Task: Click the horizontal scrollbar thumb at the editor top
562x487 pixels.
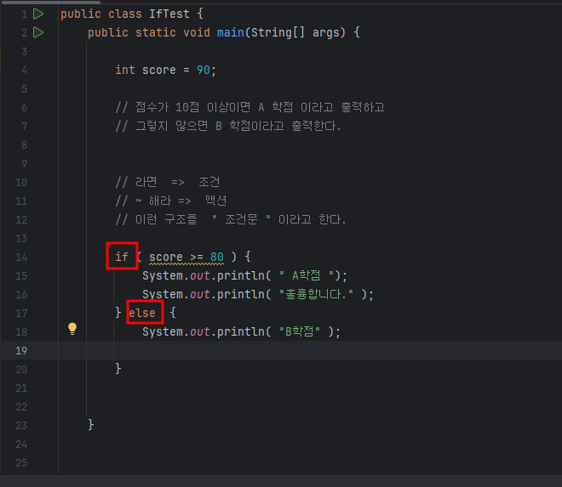Action: coord(51,3)
